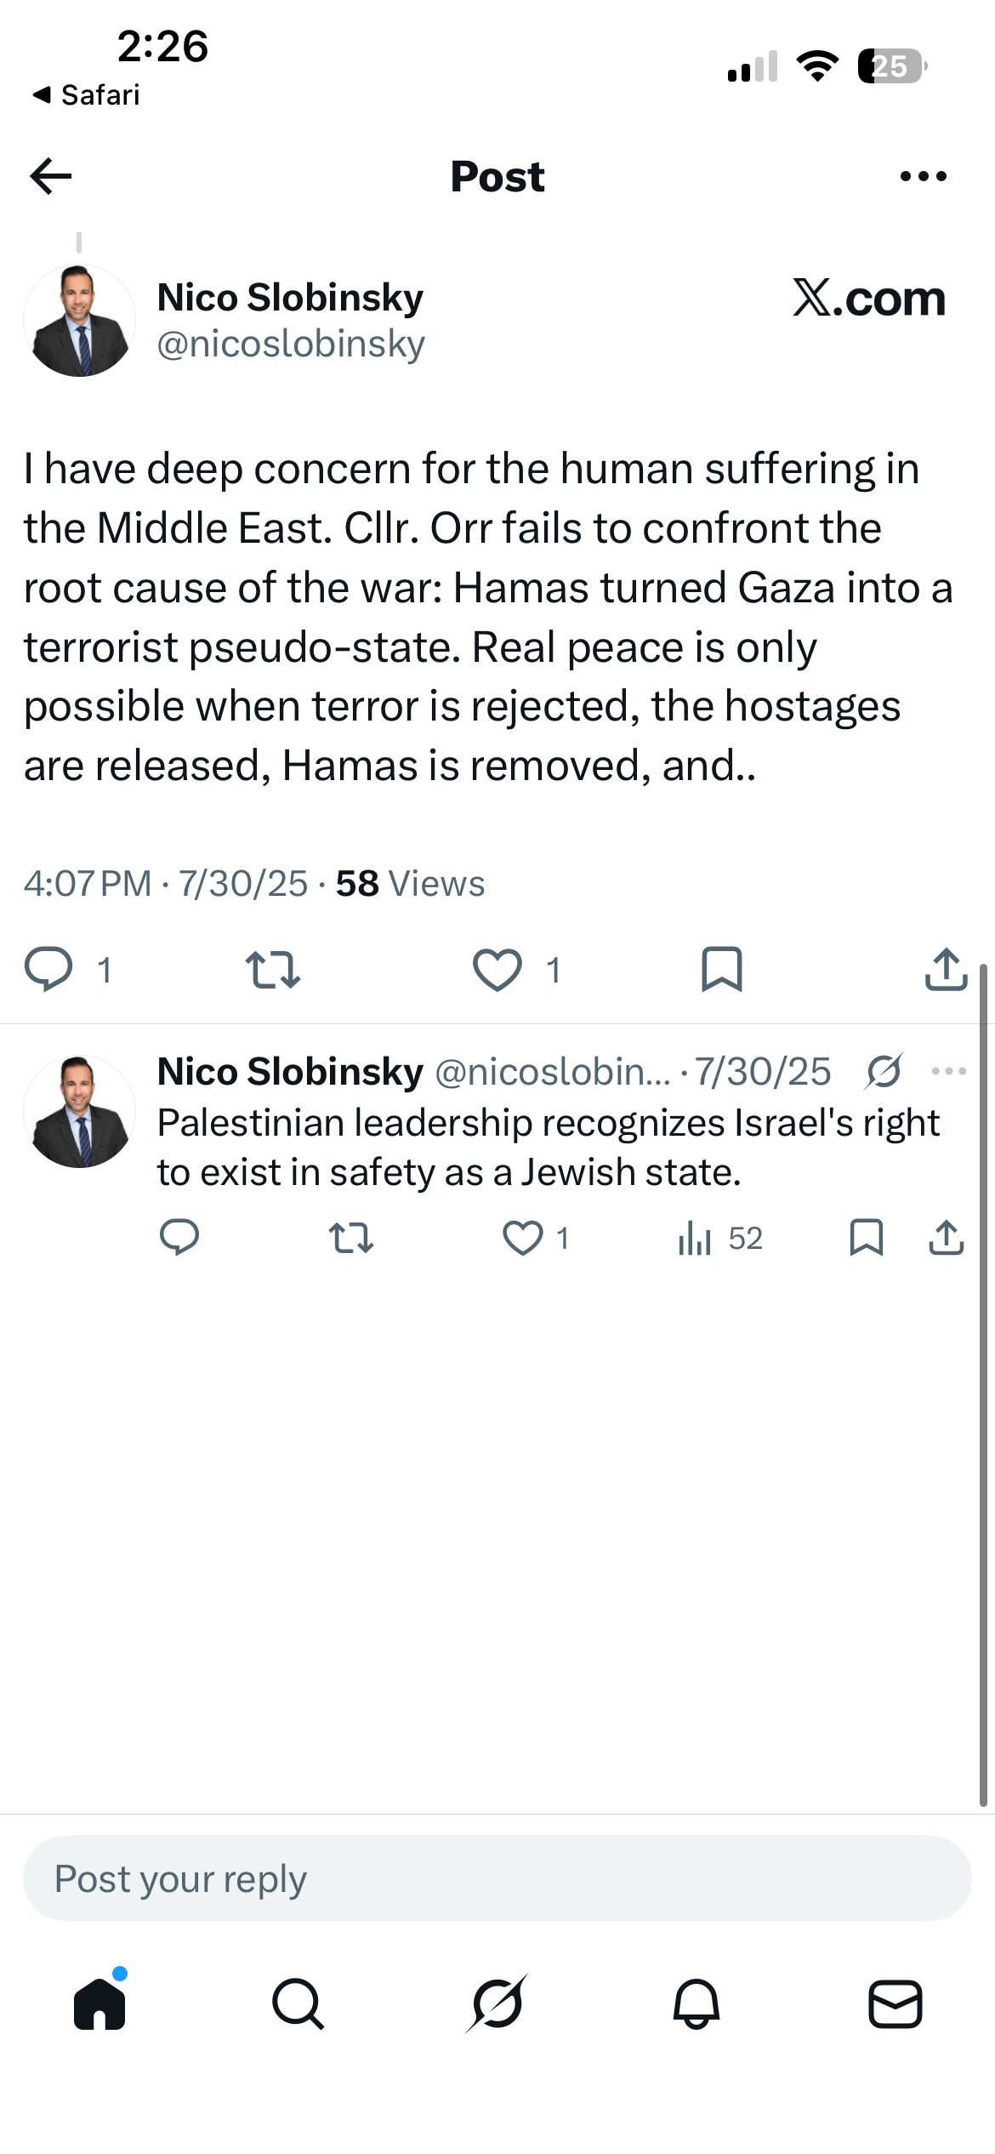Go back using the arrow icon

[51, 176]
